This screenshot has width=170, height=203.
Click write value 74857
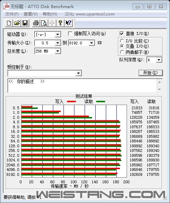click(137, 112)
